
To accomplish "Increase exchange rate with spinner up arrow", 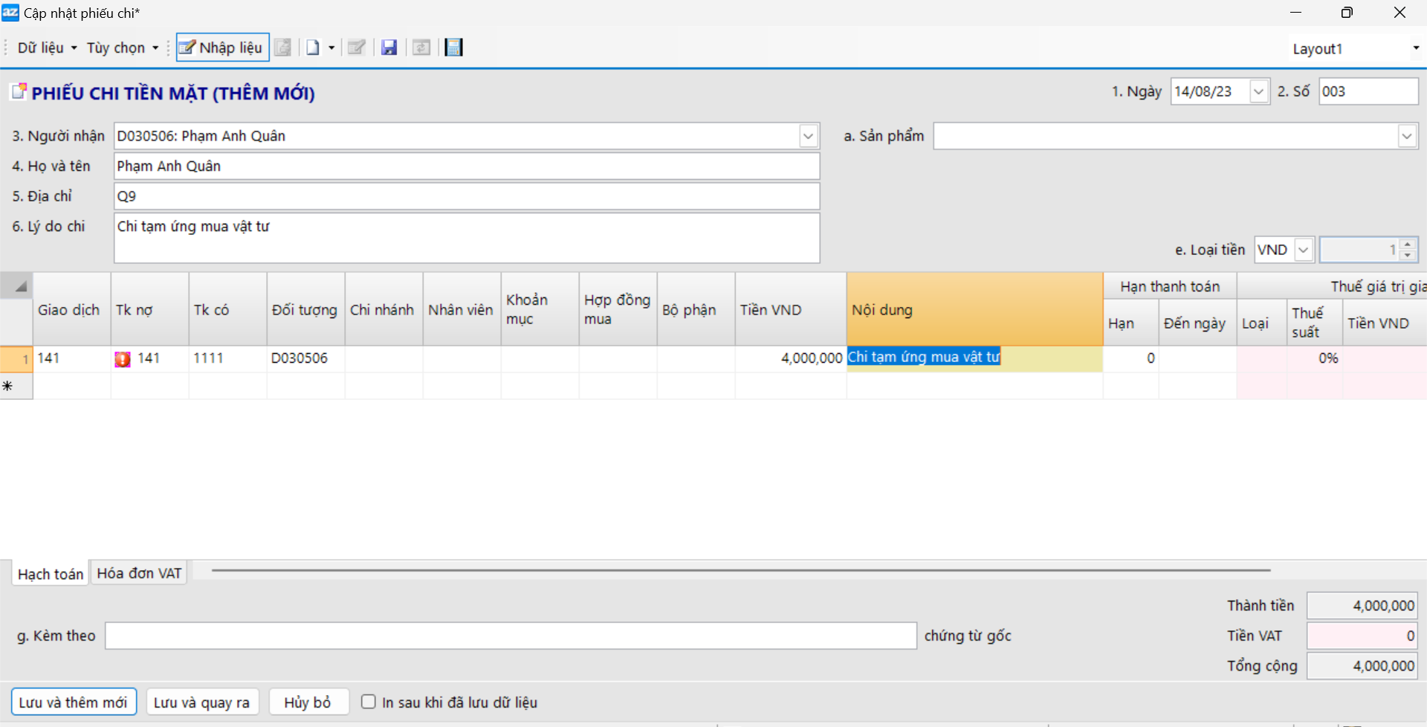I will 1407,245.
